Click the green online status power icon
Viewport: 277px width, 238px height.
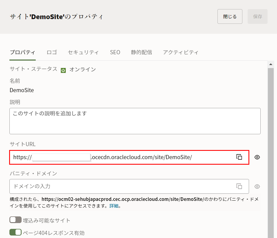pos(63,70)
